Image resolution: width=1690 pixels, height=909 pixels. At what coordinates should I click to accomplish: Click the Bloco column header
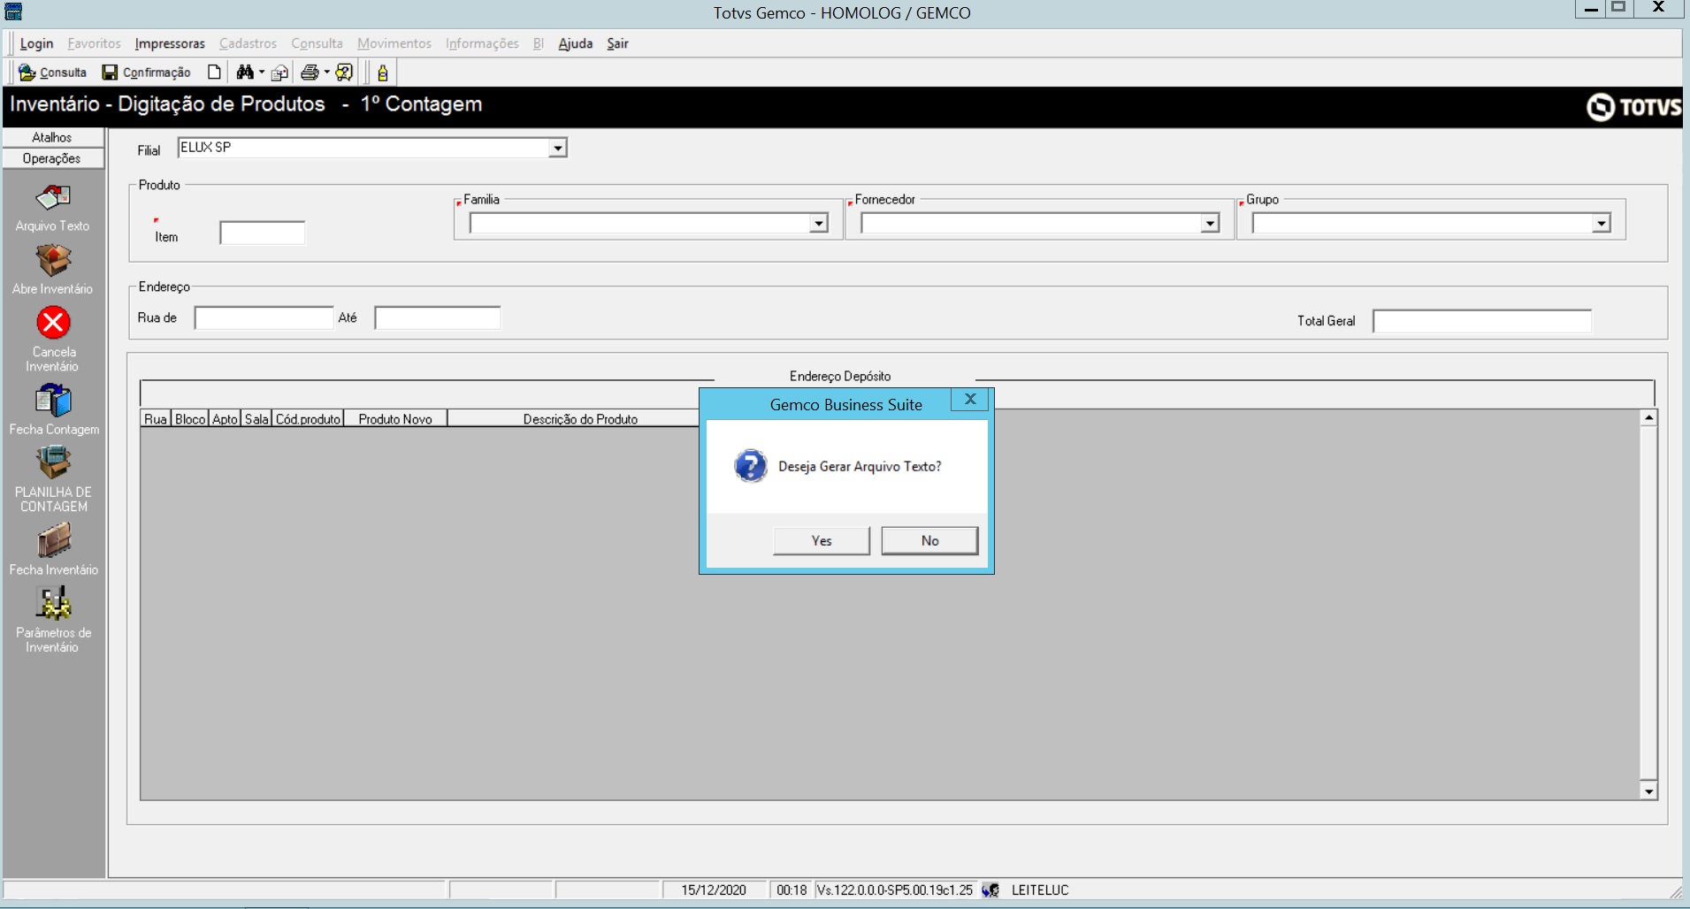190,419
